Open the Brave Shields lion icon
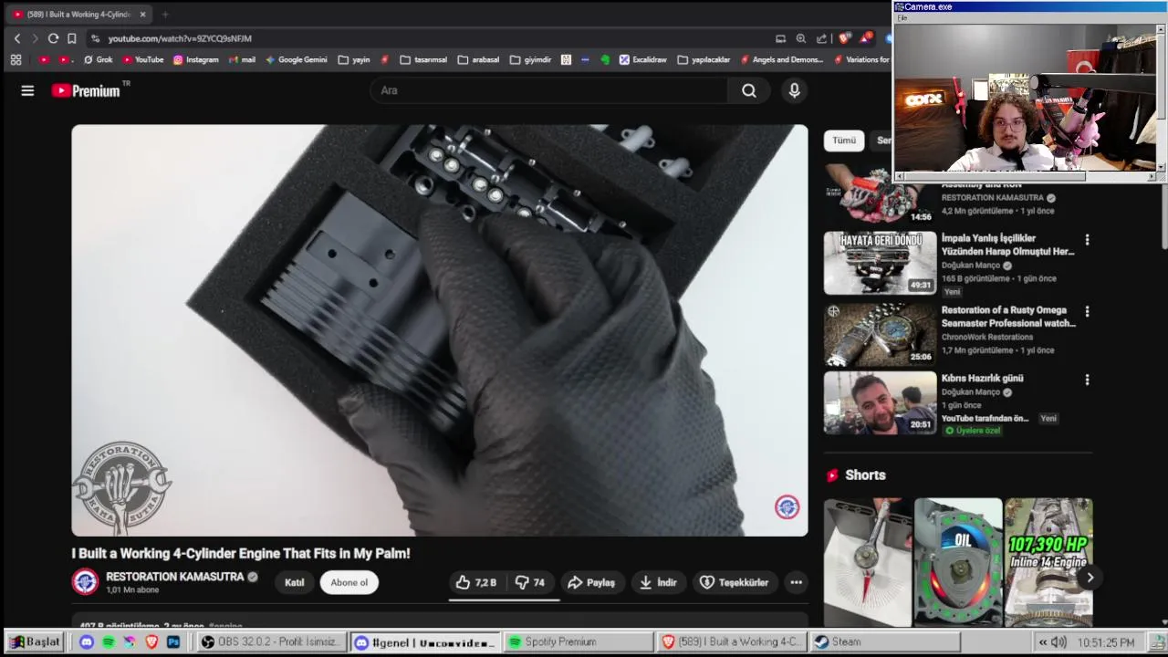This screenshot has height=657, width=1168. point(844,38)
